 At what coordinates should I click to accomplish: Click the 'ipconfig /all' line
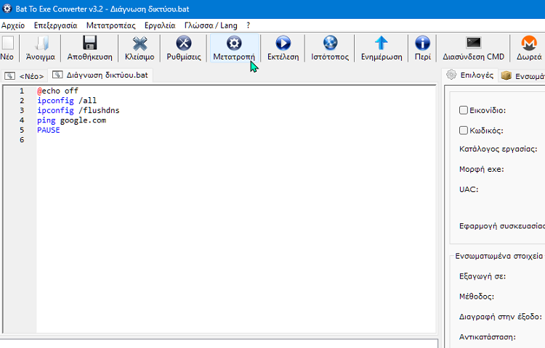[x=67, y=101]
